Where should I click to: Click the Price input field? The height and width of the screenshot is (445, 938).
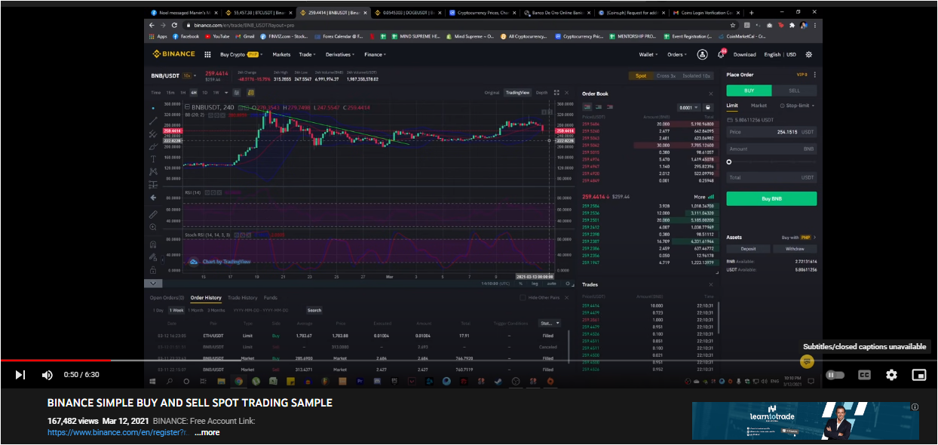(771, 132)
